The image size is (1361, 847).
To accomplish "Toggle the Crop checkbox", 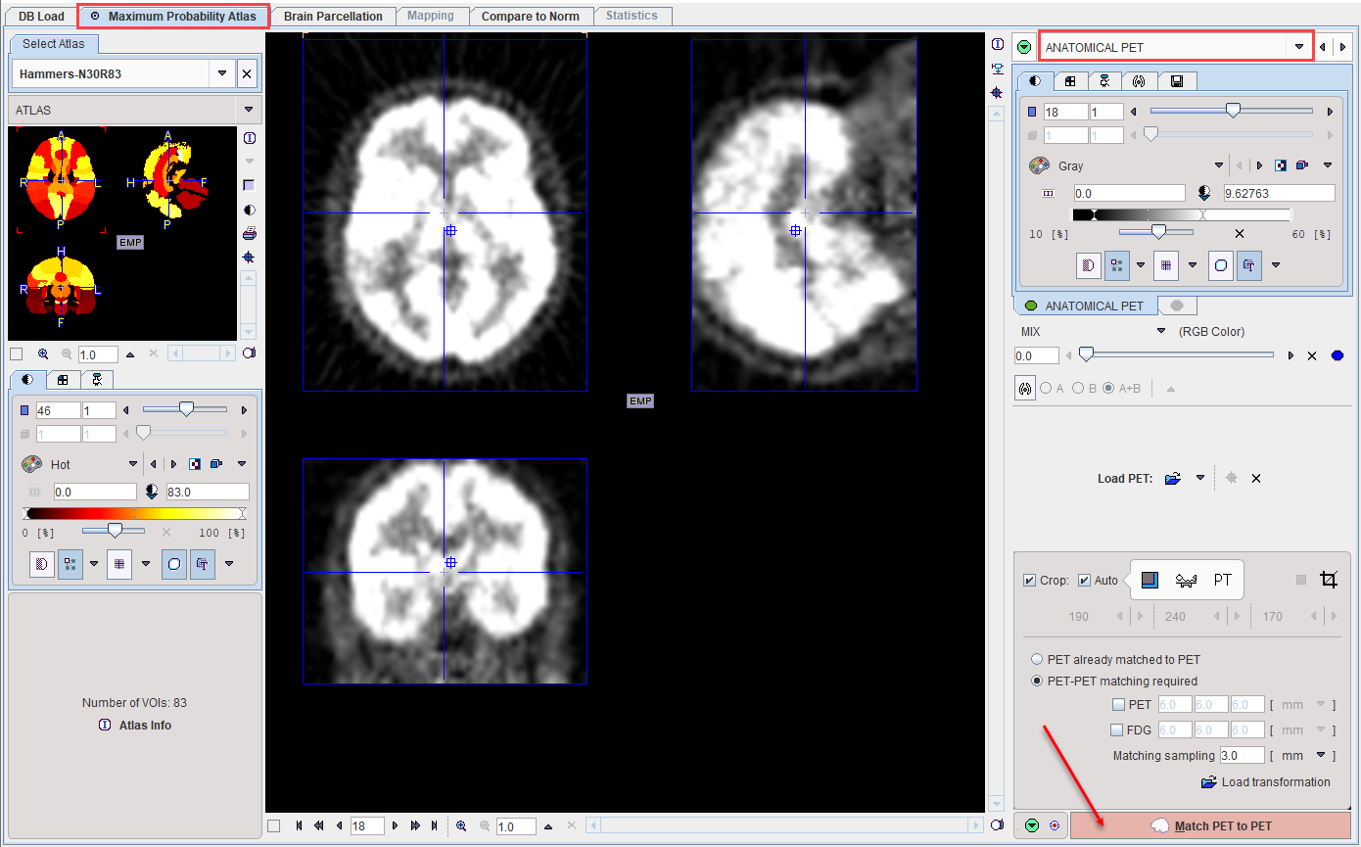I will tap(1029, 580).
